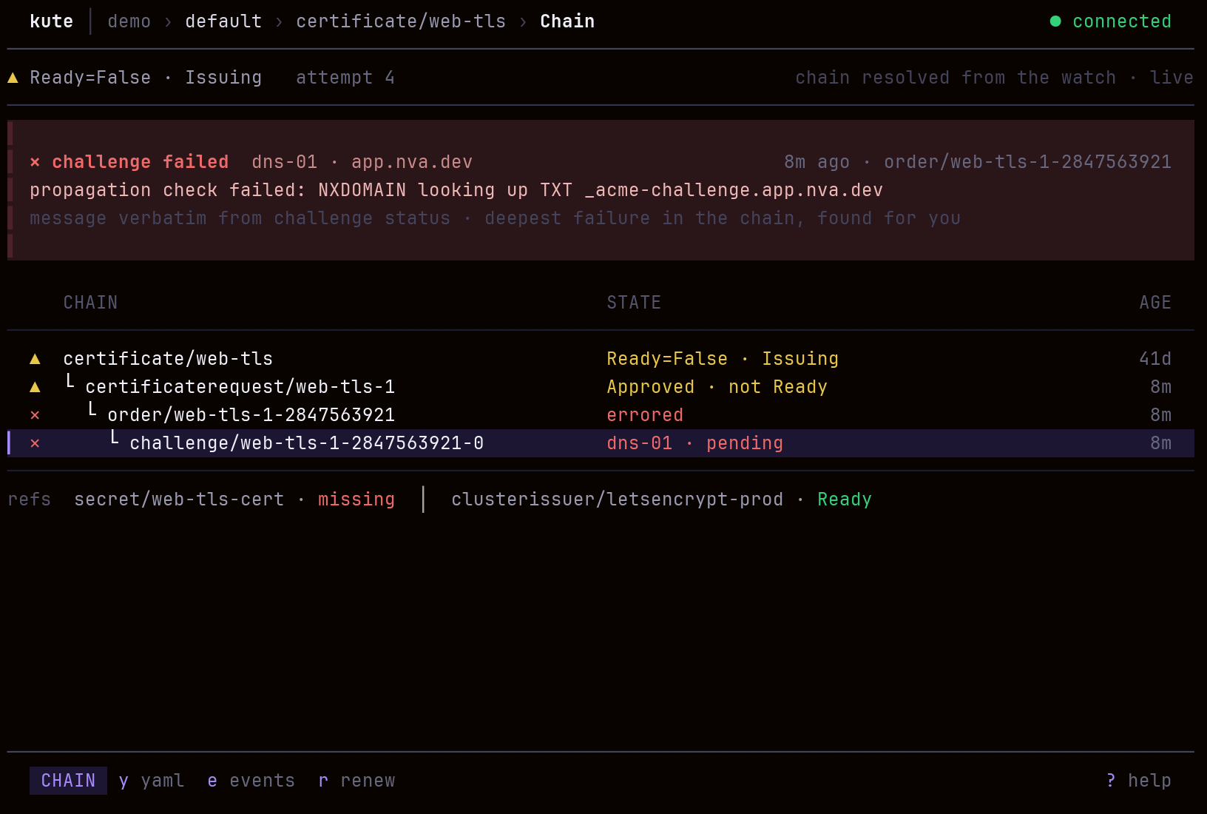The width and height of the screenshot is (1207, 814).
Task: Click the AGE column header
Action: (1155, 303)
